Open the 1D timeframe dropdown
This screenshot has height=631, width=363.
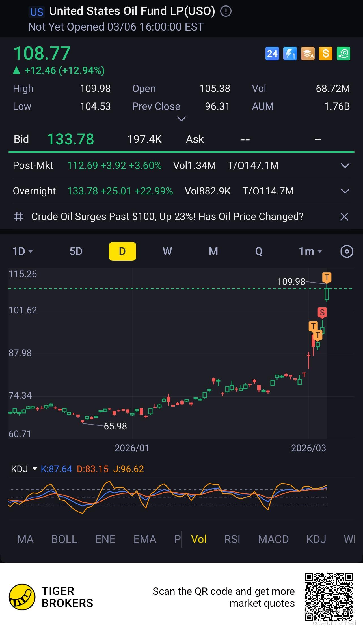[x=23, y=251]
